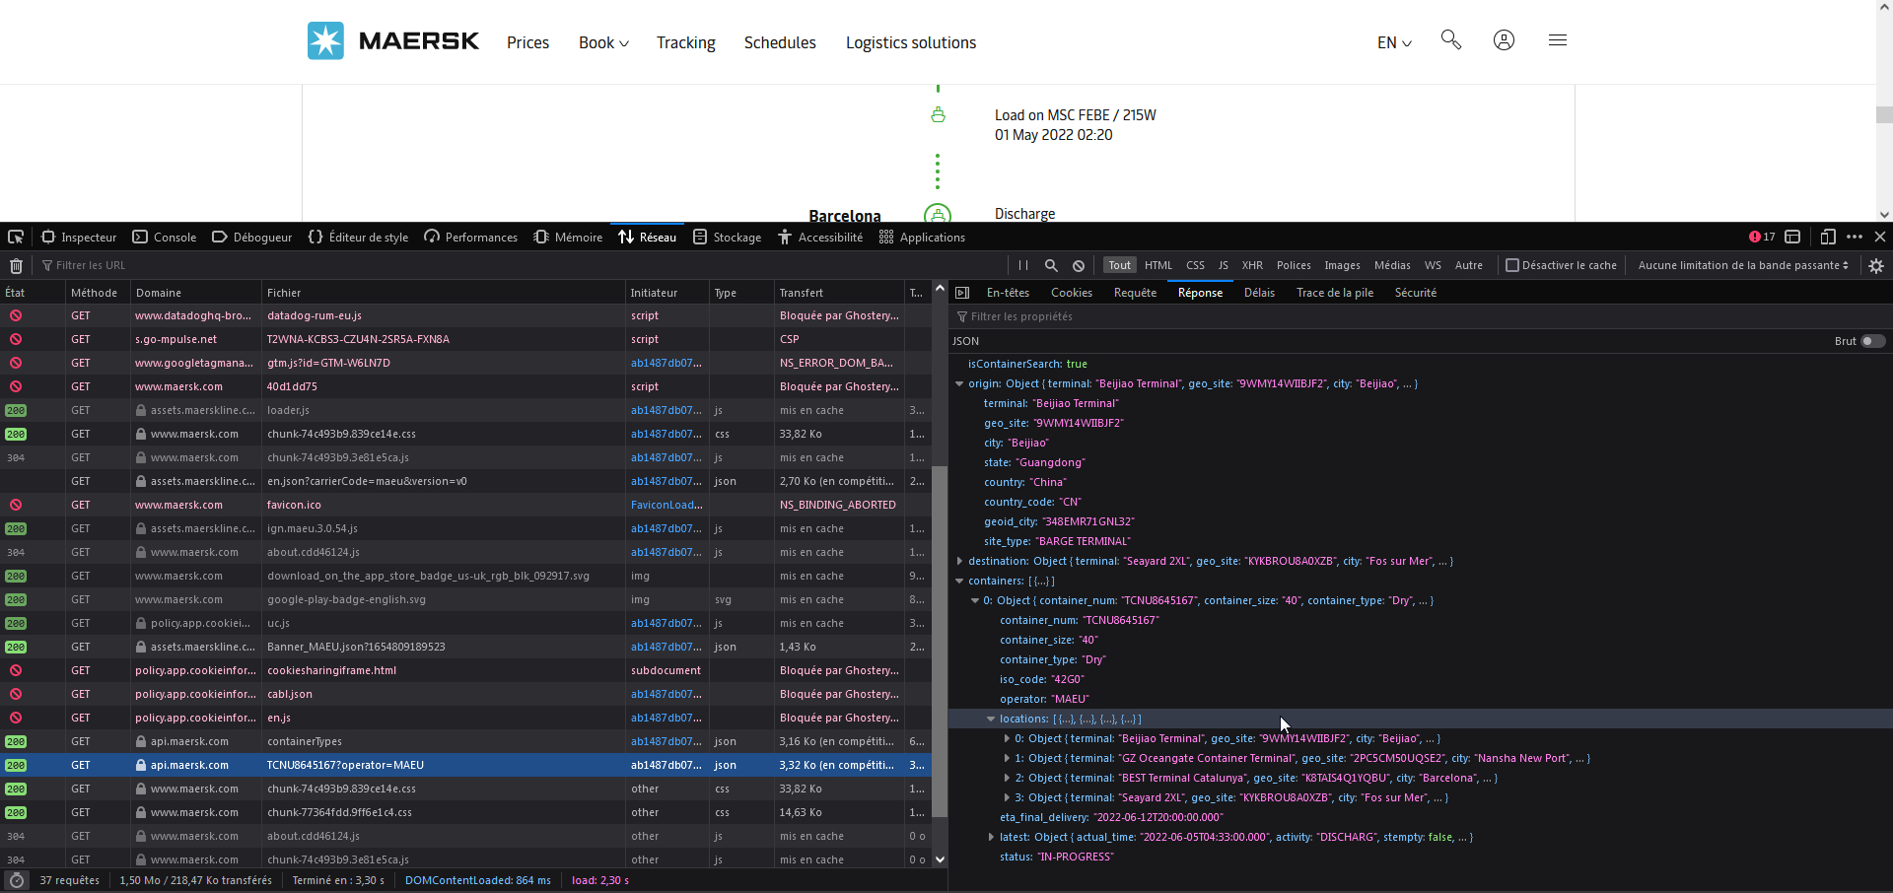Close the developer tools
Image resolution: width=1893 pixels, height=893 pixels.
1880,237
